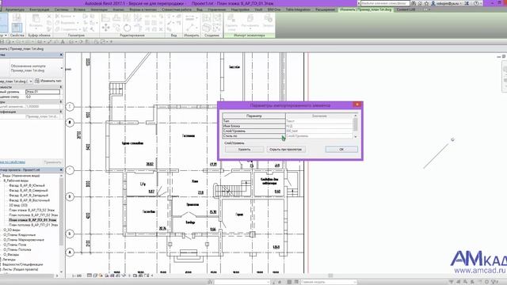Click the dialog parameter table scrollbar
The image size is (507, 285).
point(356,126)
